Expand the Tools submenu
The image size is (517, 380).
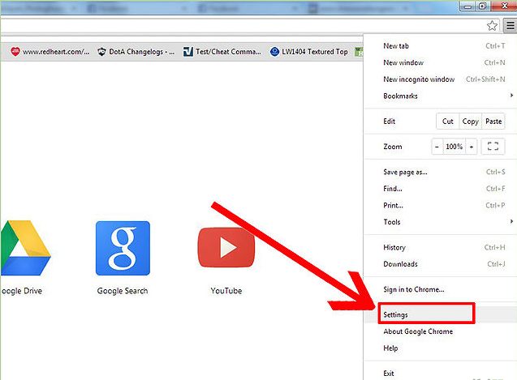click(440, 222)
